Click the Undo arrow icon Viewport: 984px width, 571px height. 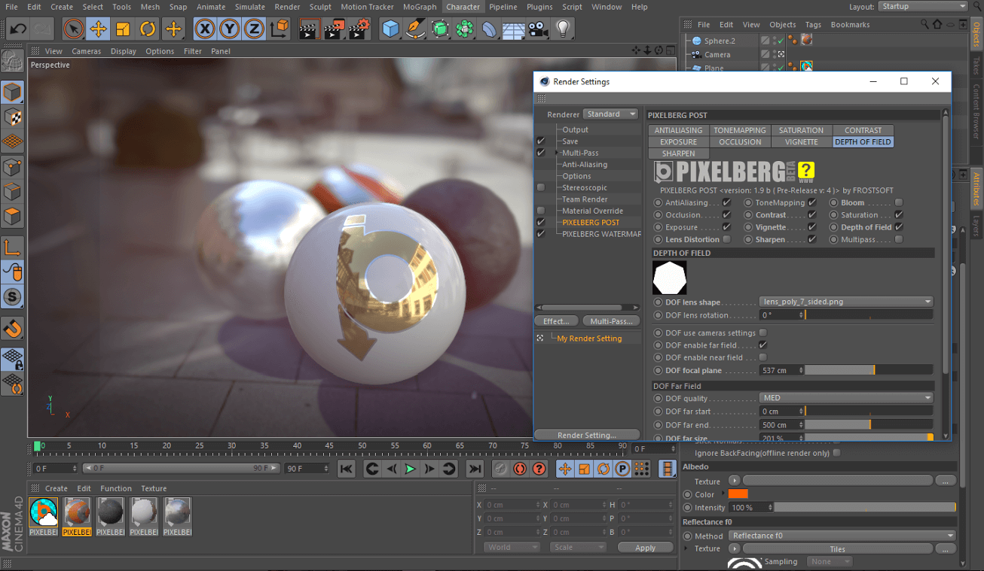tap(18, 29)
